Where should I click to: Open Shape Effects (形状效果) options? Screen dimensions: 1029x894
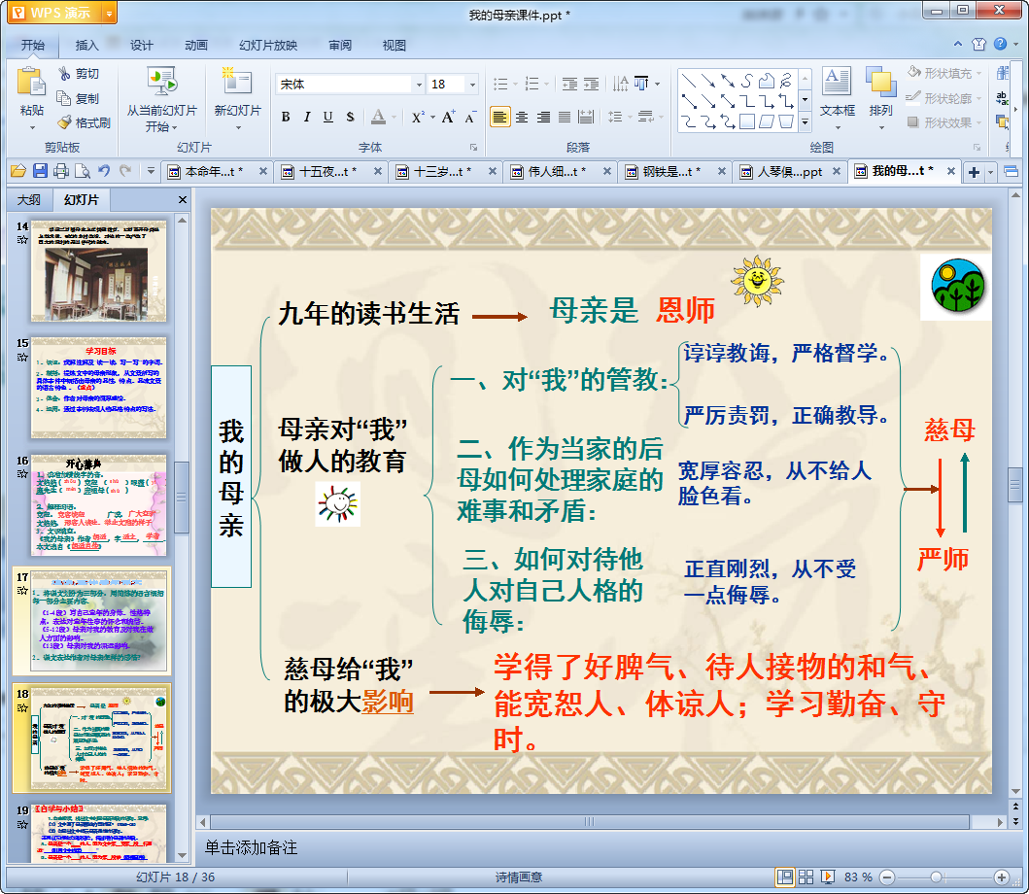tap(944, 122)
